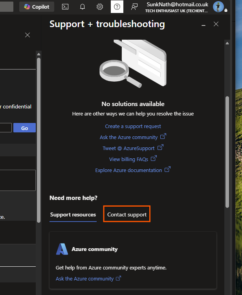Open account menu via avatar picture
Viewport: 242px width, 295px height.
[218, 7]
